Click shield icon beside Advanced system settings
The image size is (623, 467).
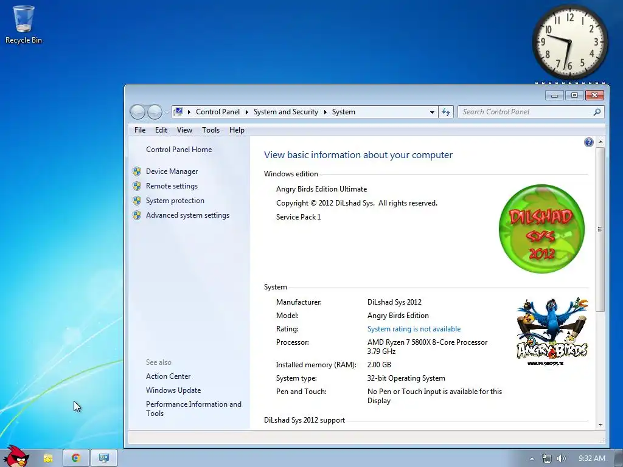click(x=137, y=215)
